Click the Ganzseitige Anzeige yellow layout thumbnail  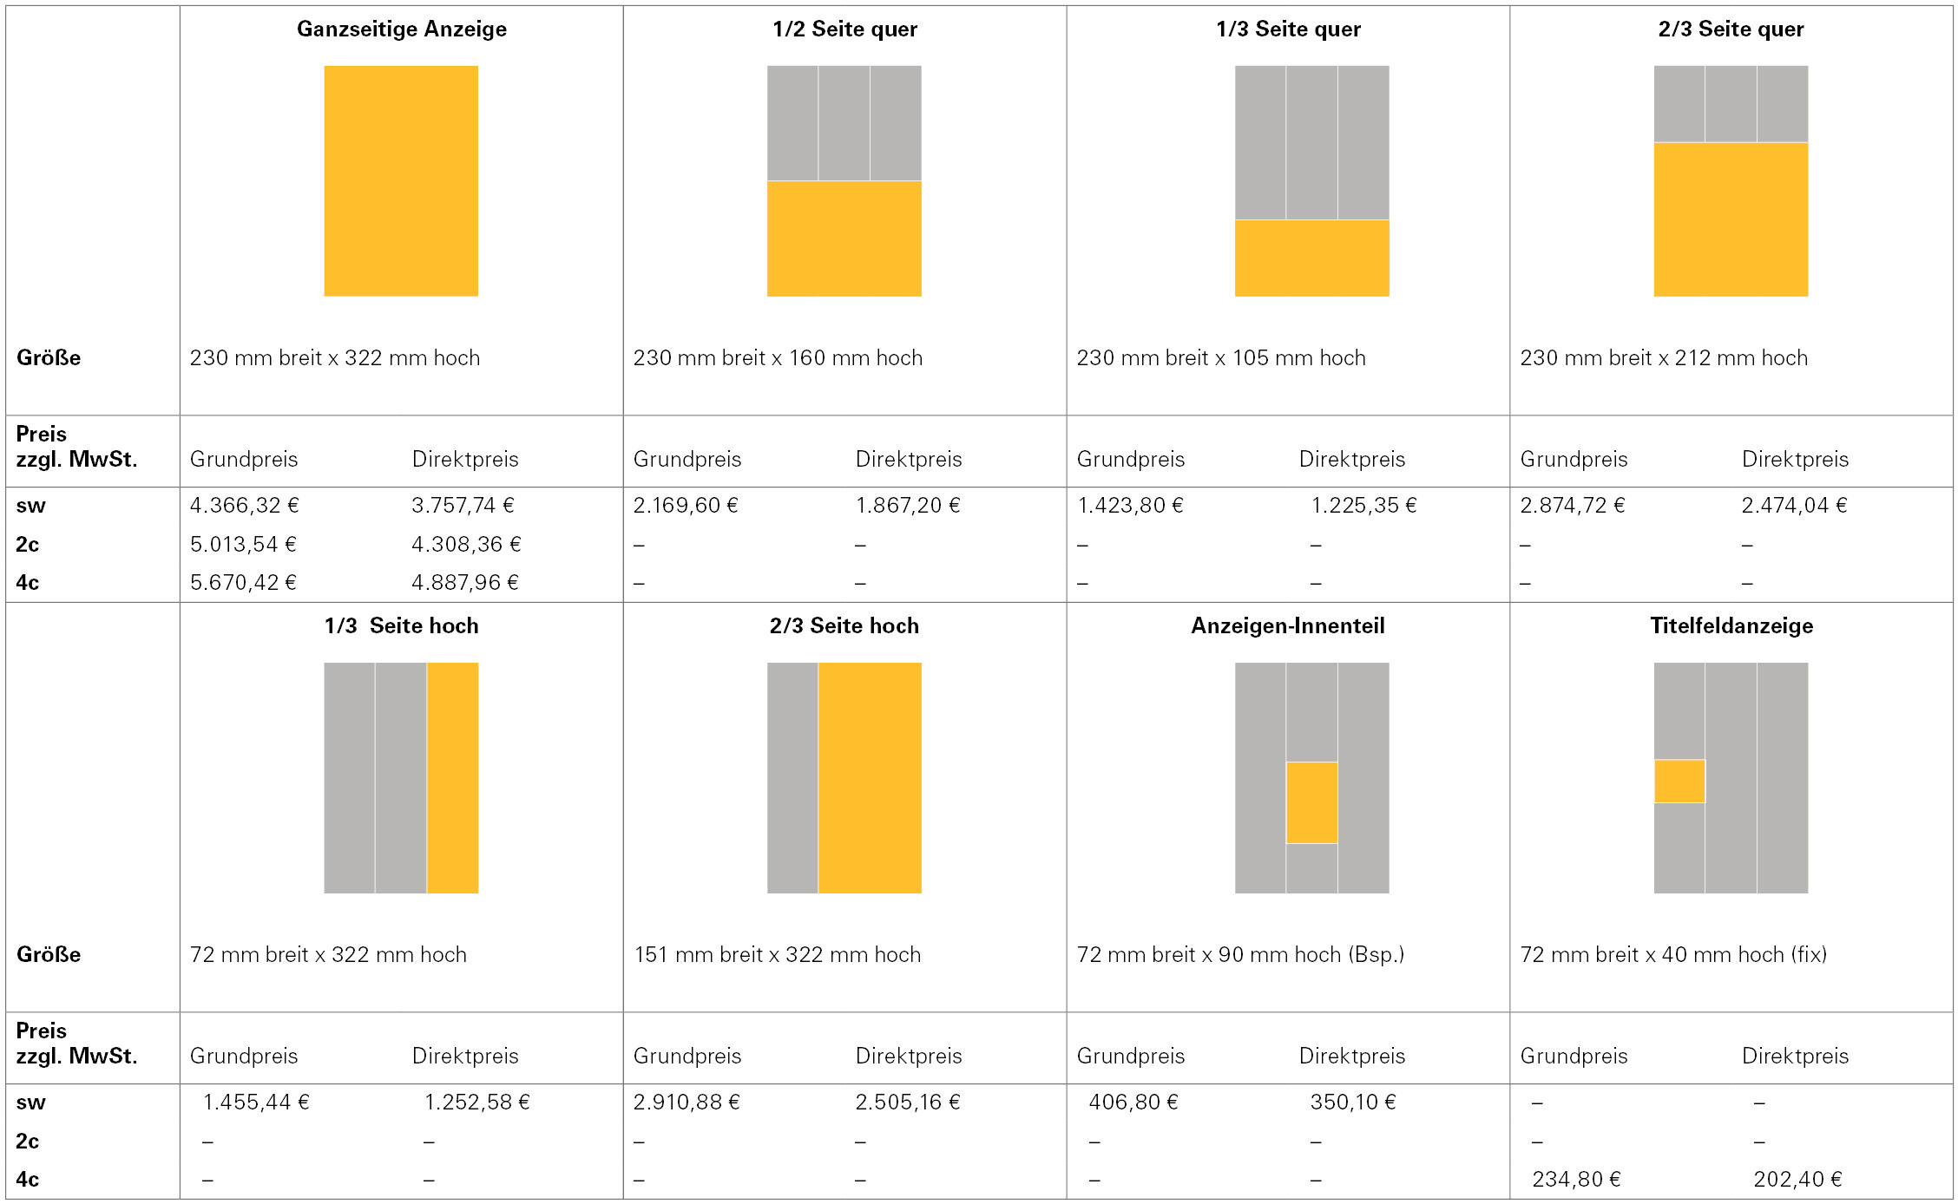[x=401, y=181]
